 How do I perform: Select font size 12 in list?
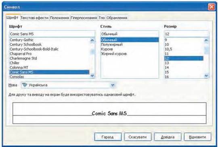pos(184,58)
